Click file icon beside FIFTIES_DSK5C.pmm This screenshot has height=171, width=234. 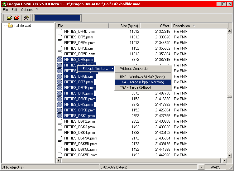coord(60,149)
